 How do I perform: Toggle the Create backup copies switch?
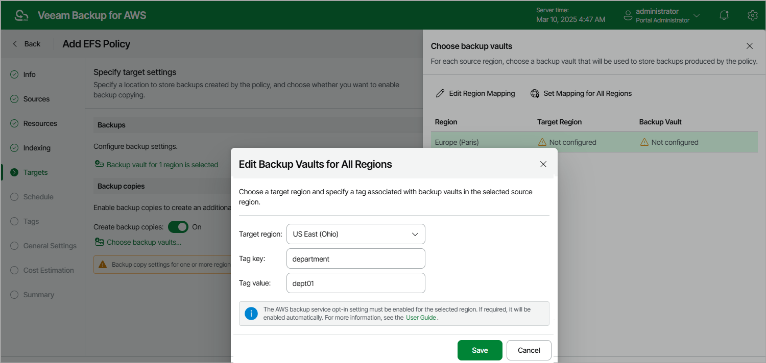178,227
